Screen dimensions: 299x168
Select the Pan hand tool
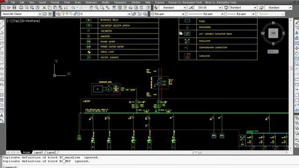[92, 7]
